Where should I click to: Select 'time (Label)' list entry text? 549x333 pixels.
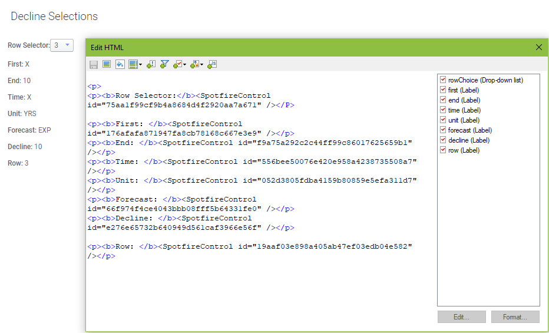[x=465, y=110]
